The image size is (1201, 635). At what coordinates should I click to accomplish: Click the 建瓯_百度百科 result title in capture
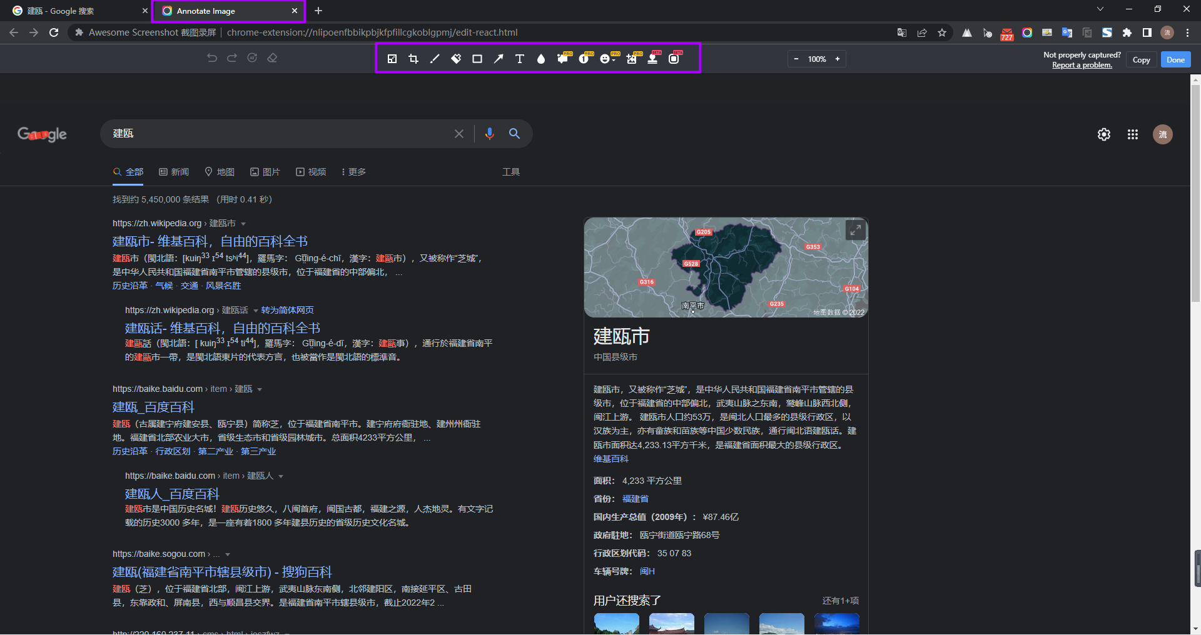pyautogui.click(x=153, y=407)
